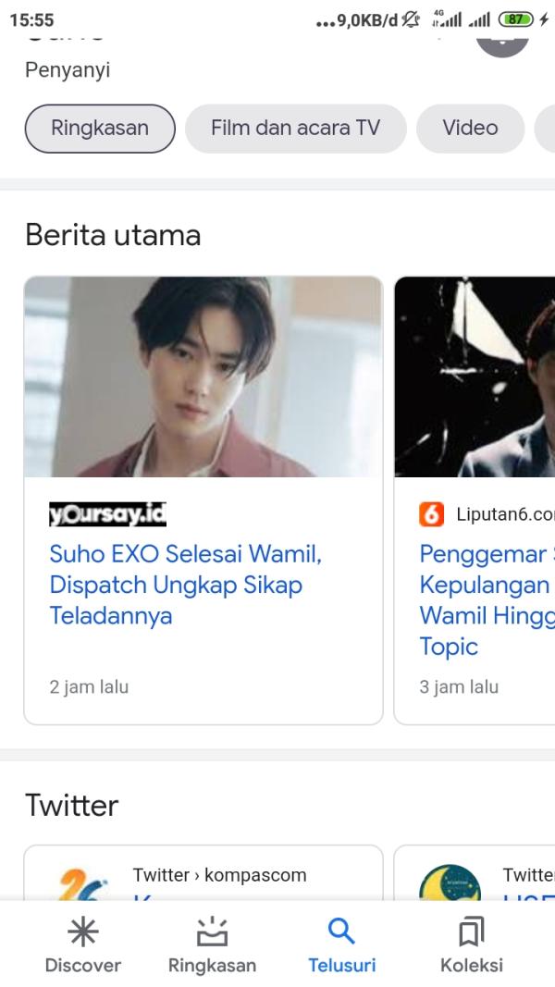Open the Koleksi bookmarks icon
Screen dimensions: 555x987
(471, 931)
